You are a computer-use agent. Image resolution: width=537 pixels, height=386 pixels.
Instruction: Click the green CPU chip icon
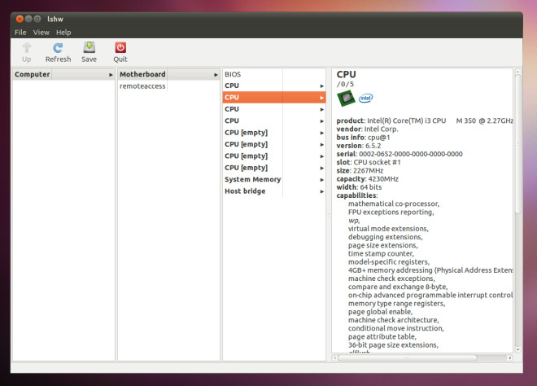coord(346,99)
